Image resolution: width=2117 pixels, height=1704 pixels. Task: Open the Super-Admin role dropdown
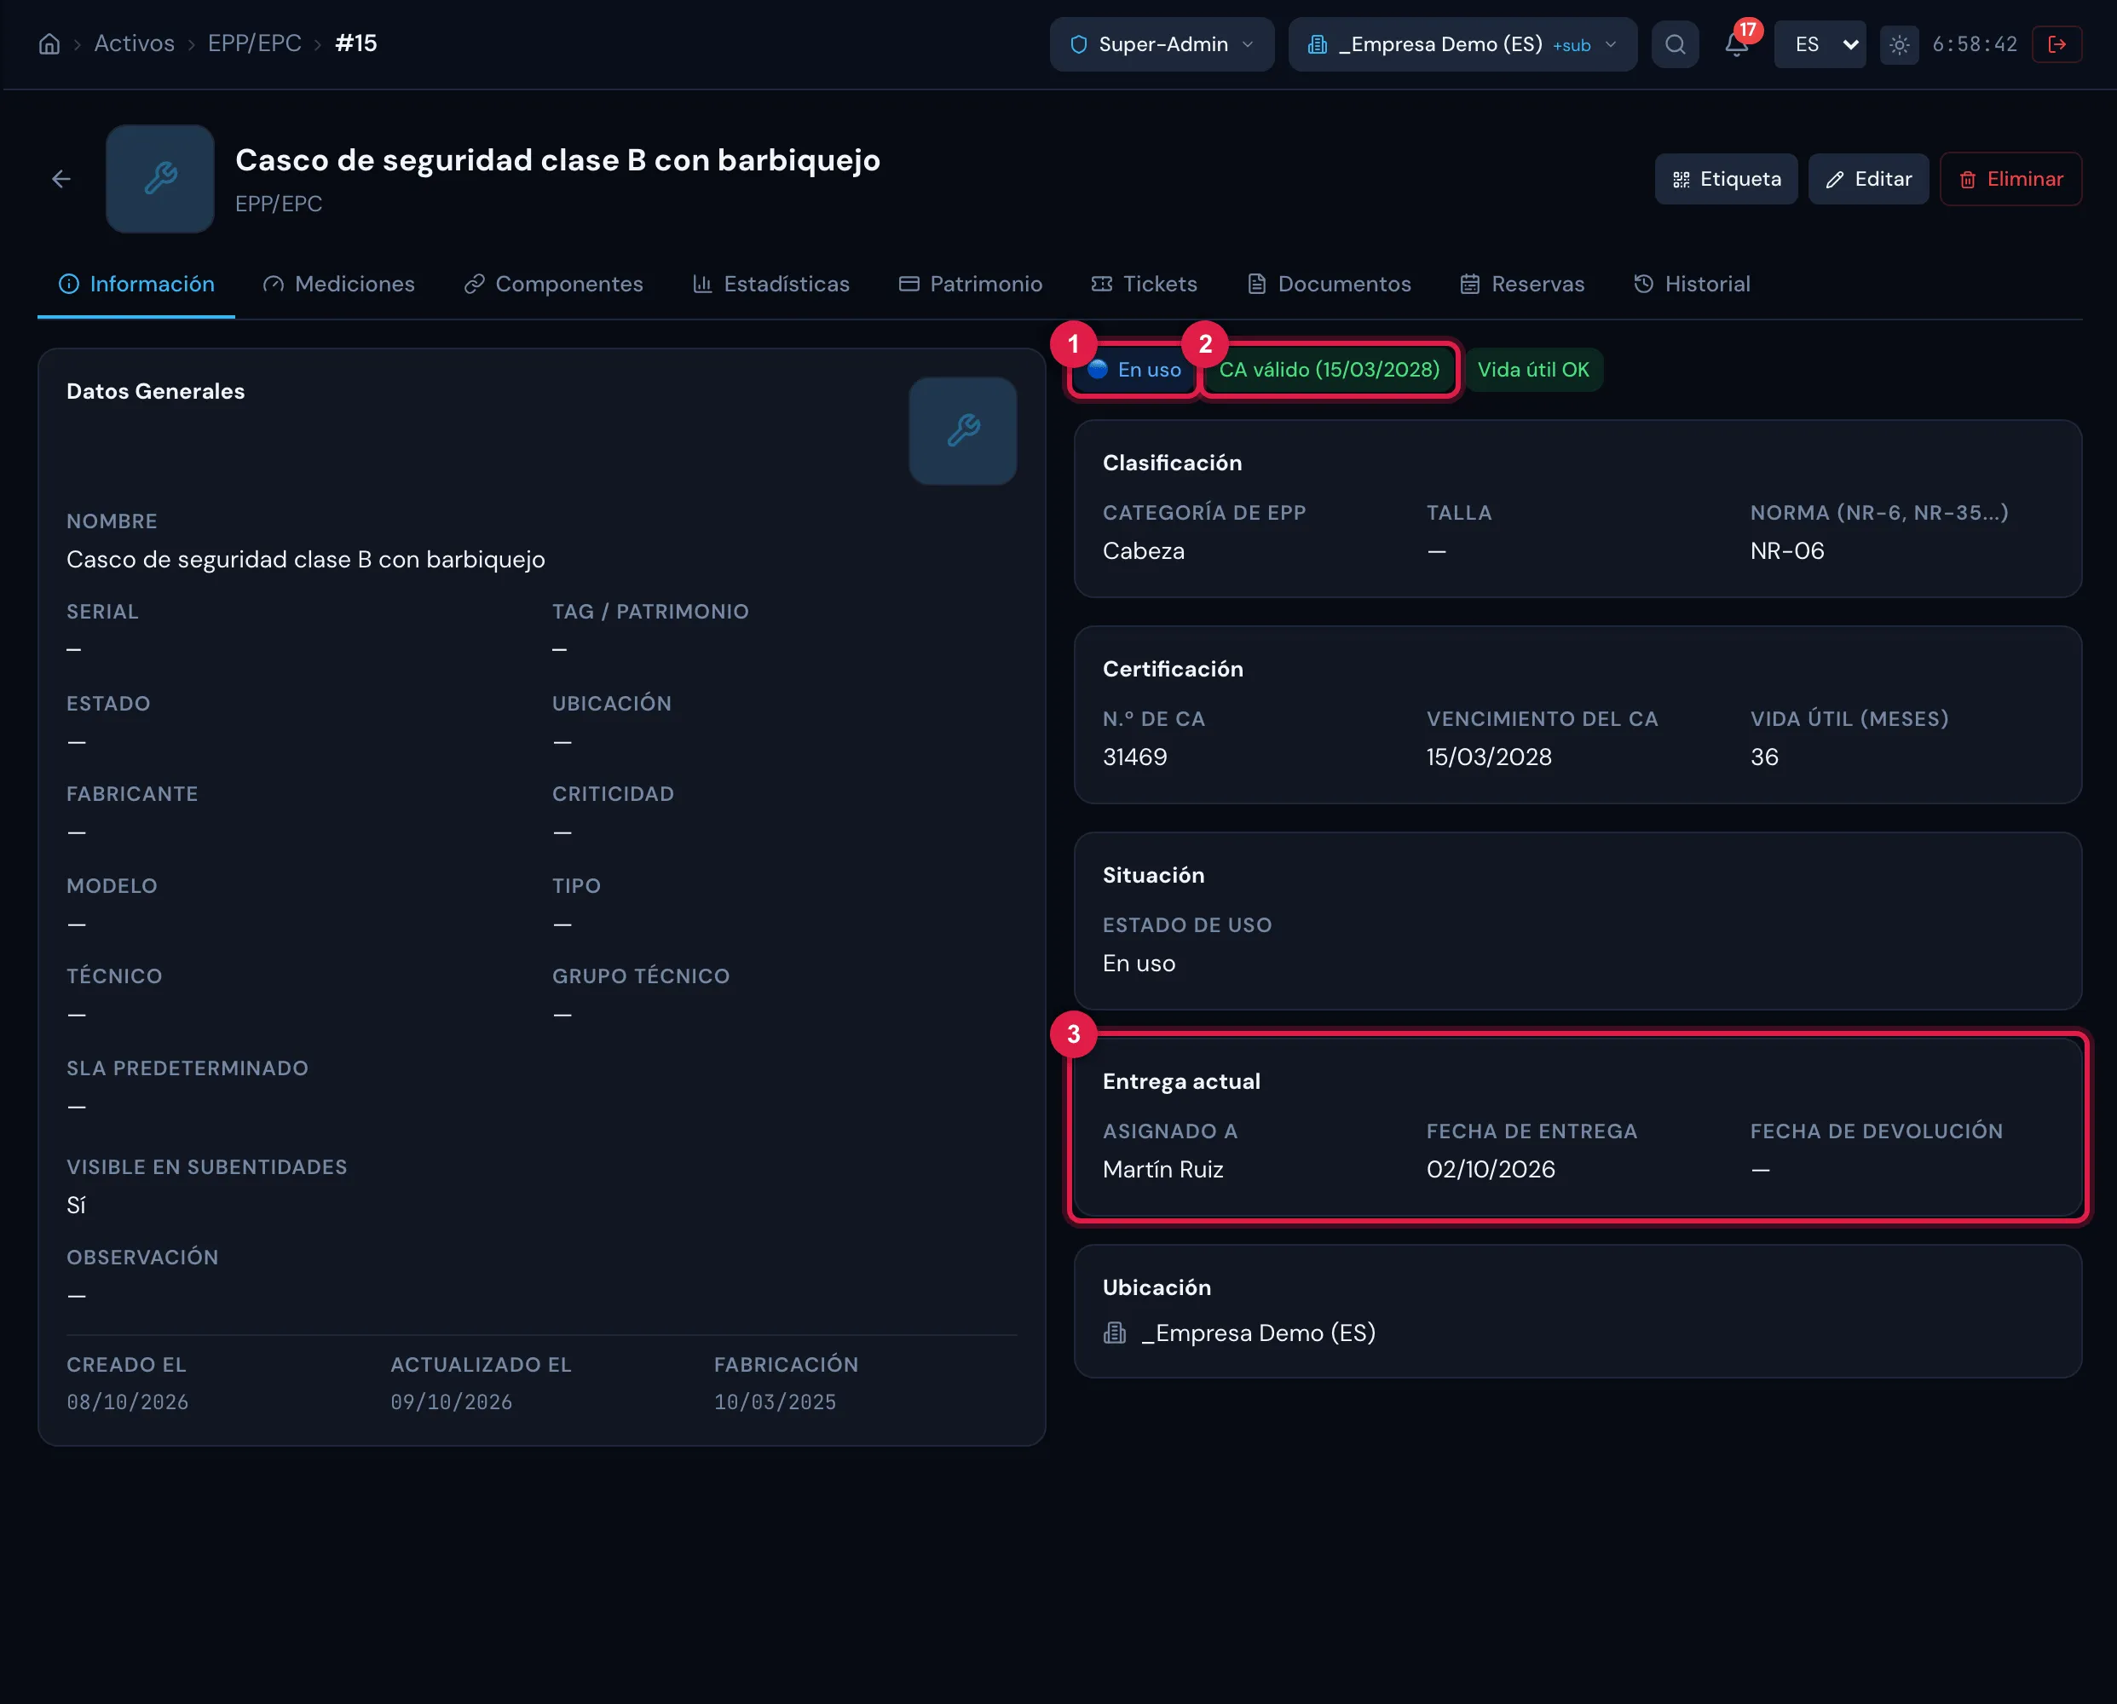tap(1162, 44)
